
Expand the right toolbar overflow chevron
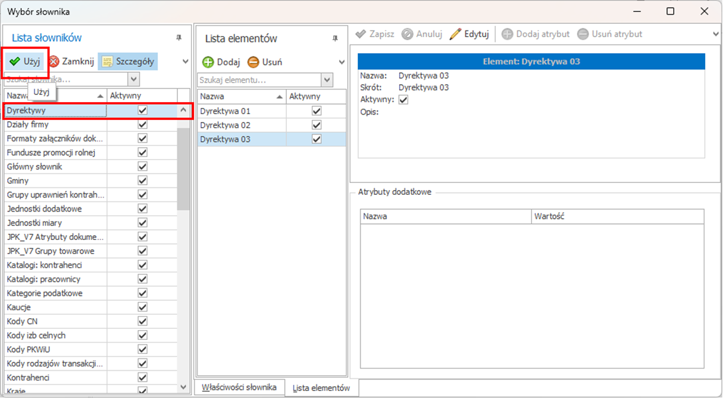(714, 34)
